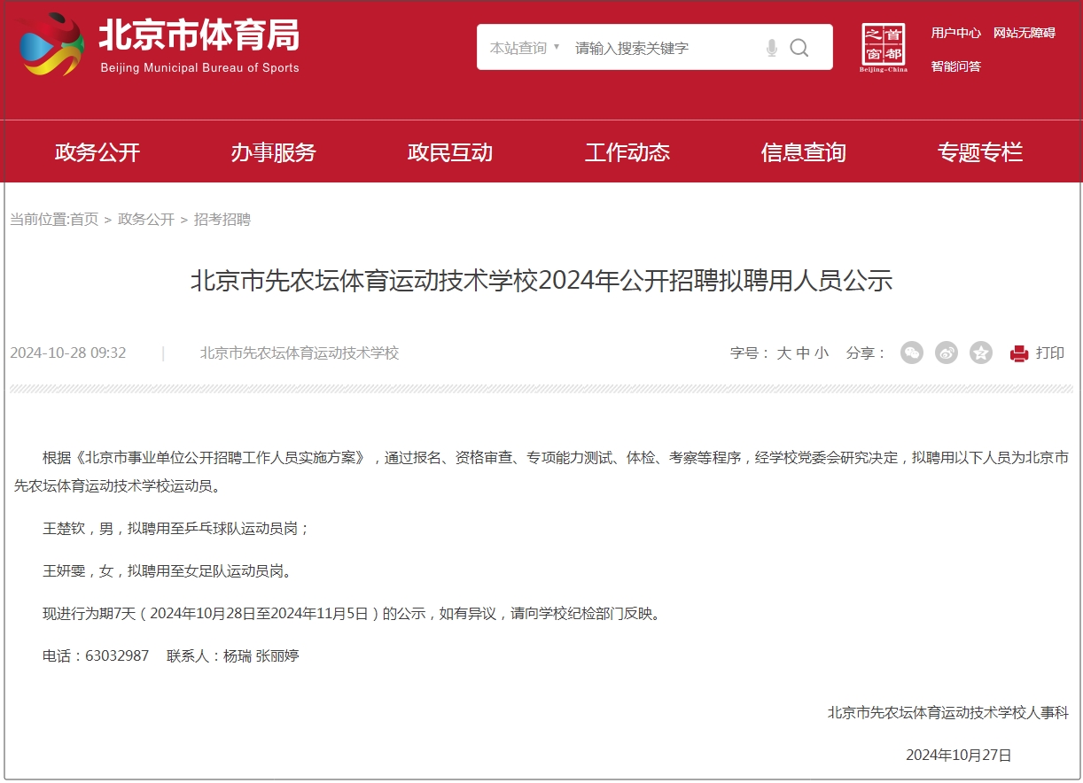1083x783 pixels.
Task: Share the article via WeChat icon
Action: click(x=912, y=353)
